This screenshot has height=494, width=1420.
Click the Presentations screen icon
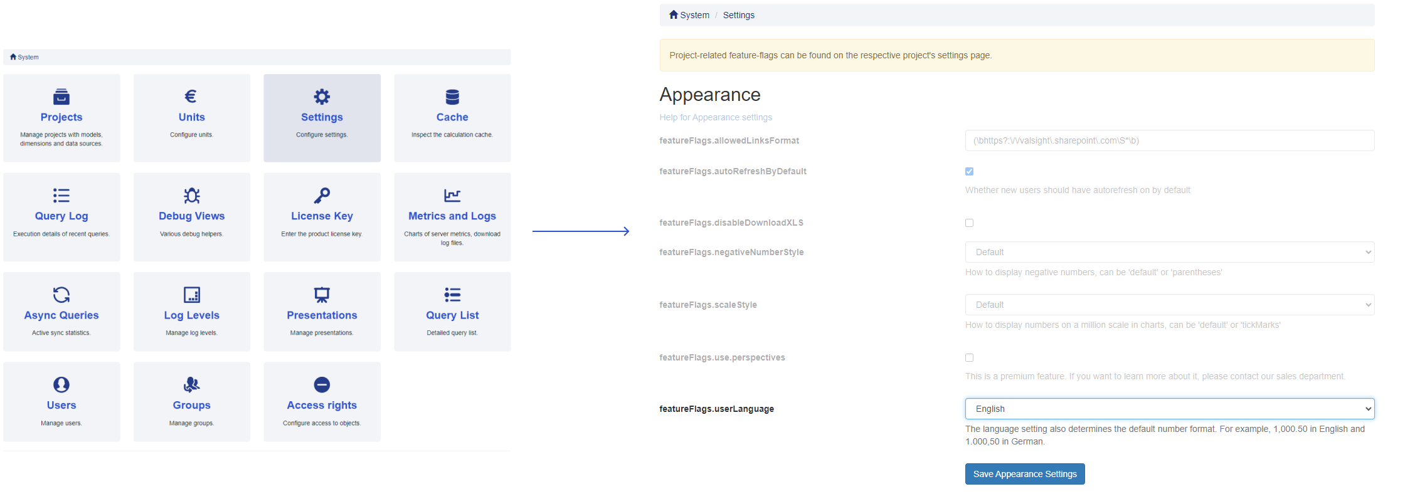[322, 295]
